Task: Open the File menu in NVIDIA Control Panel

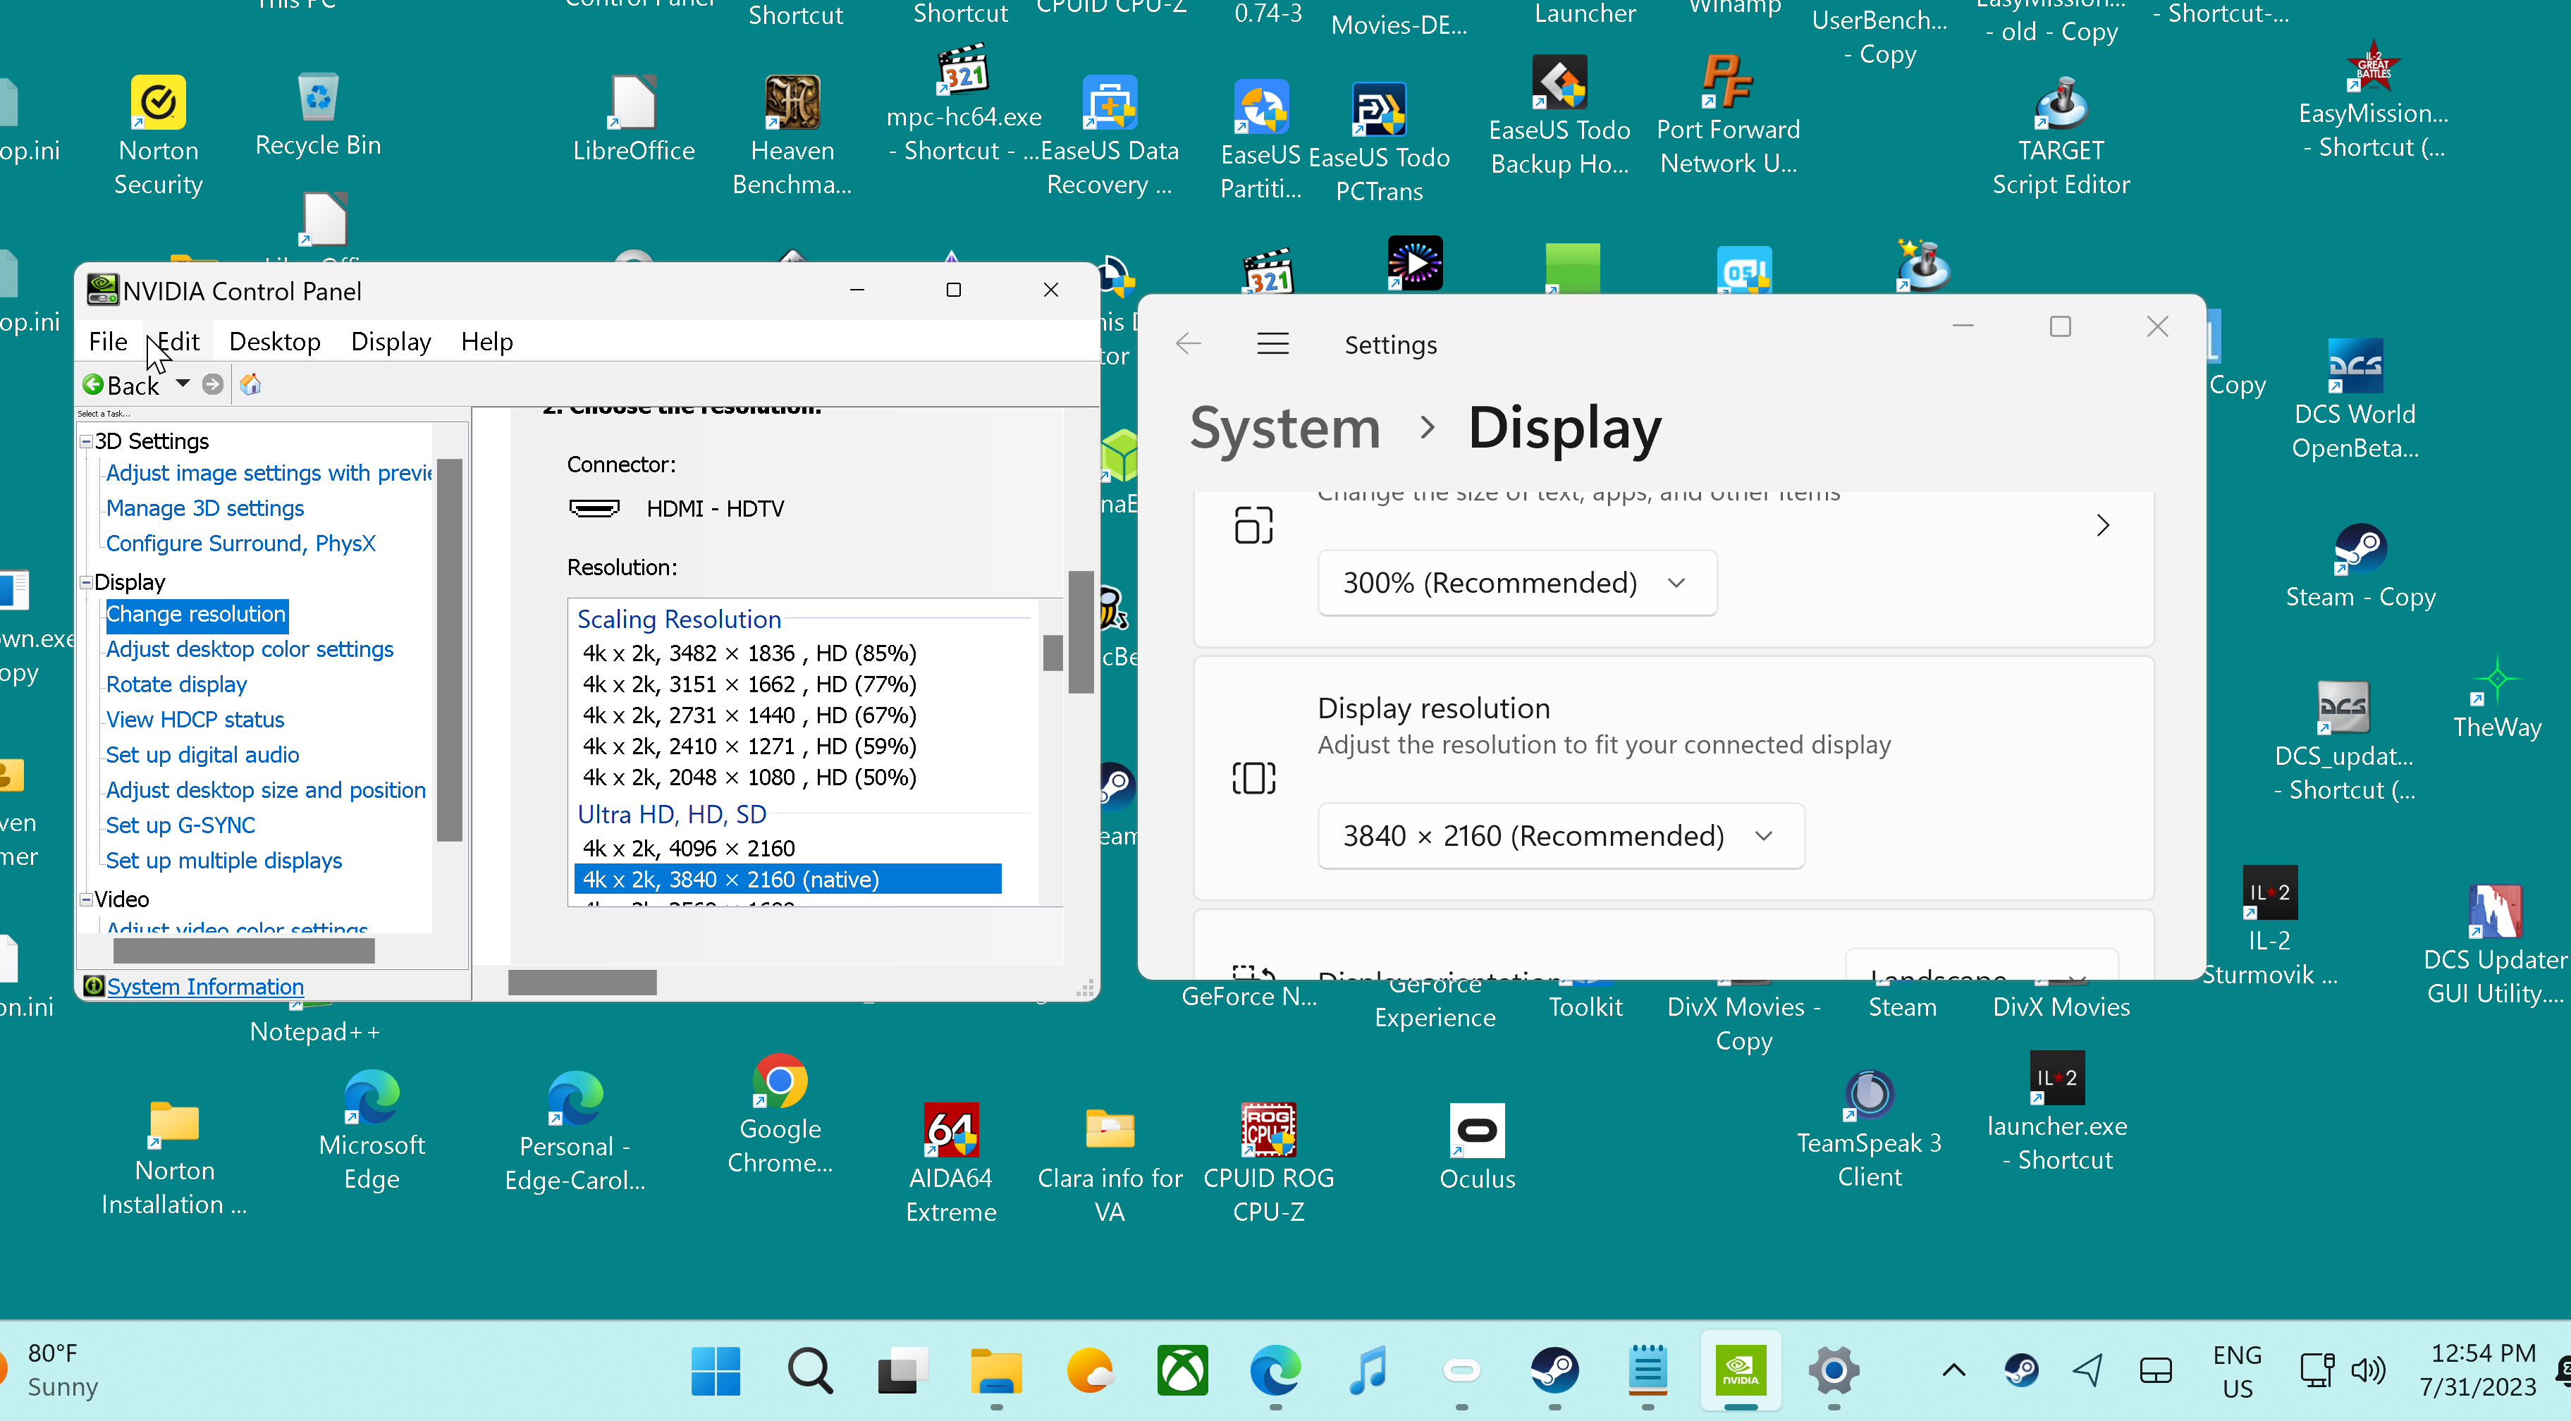Action: [x=108, y=341]
